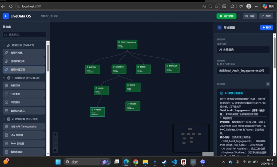Collapse the 1. 问题定义 (PROBLEM) category

coord(4,78)
